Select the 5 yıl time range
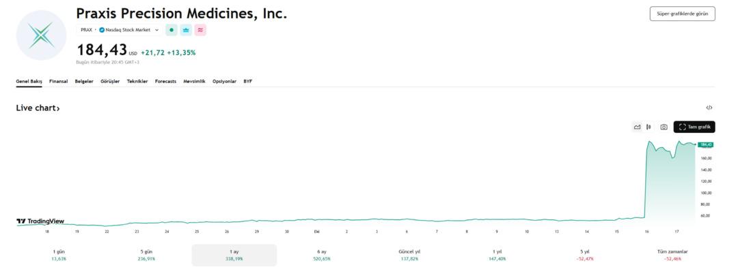738x278 pixels. [x=586, y=255]
